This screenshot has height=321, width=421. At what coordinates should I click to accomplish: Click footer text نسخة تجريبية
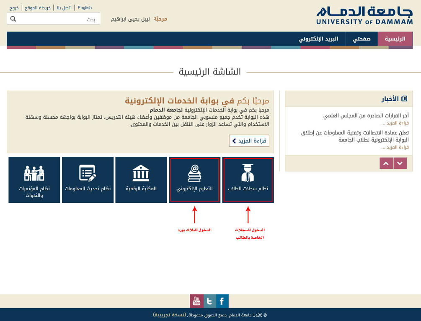tap(170, 315)
